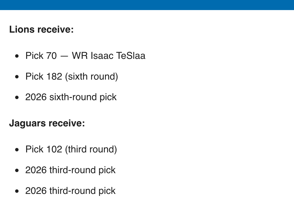Click the "(sixth round)" text
This screenshot has width=294, height=209.
(x=91, y=76)
